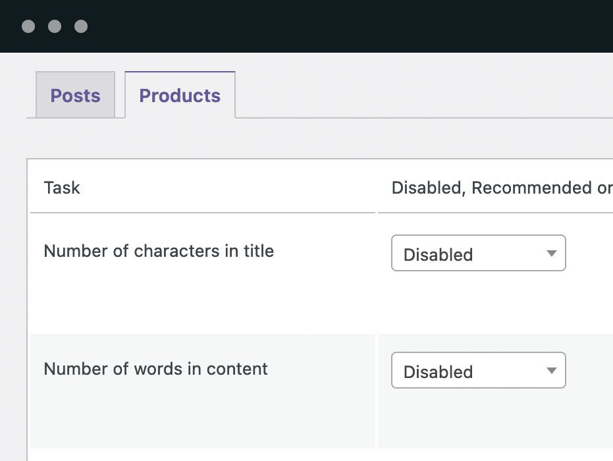Screen dimensions: 613x461
Task: Click the Posts tab label text
Action: 74,95
